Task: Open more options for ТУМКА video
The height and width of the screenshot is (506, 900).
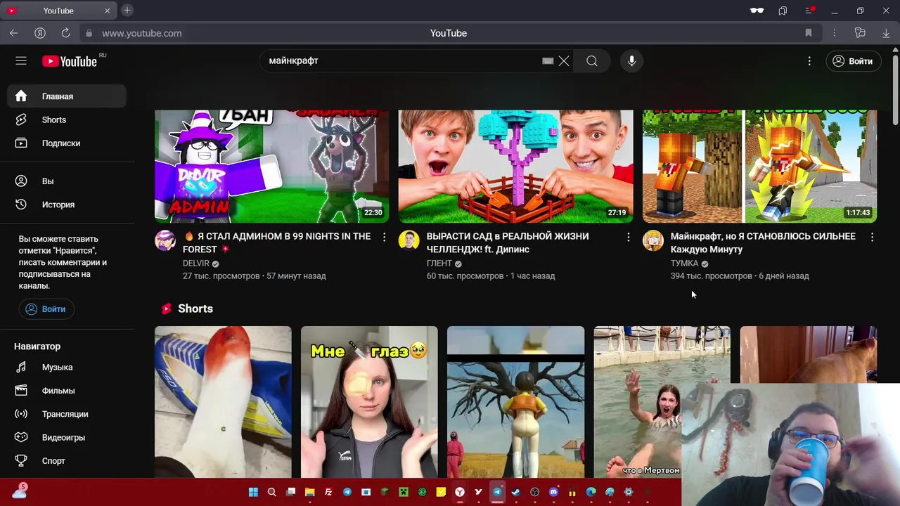Action: [x=872, y=238]
